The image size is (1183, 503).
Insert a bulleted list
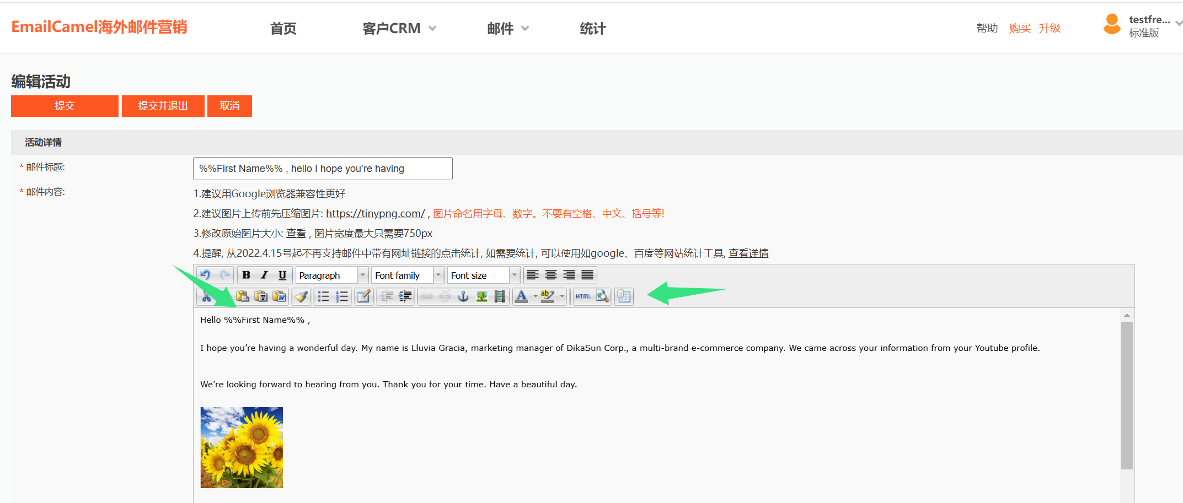coord(323,296)
